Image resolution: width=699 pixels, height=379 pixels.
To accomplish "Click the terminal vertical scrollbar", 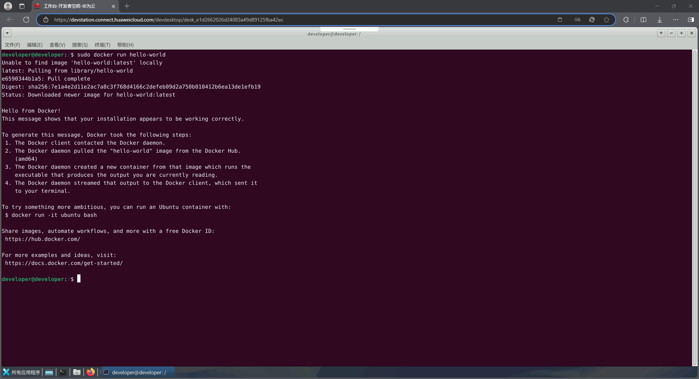I will coord(695,208).
